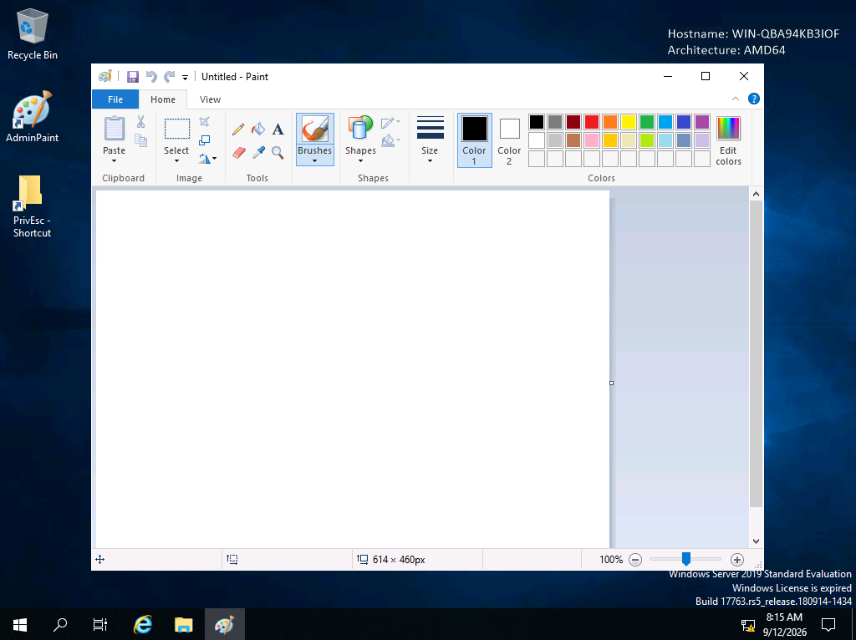Screen dimensions: 856x640
Task: Select the PrivEsc - Shortcut desktop folder
Action: 33,206
